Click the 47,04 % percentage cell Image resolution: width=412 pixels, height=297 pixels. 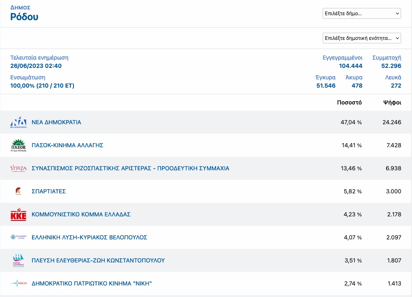351,122
